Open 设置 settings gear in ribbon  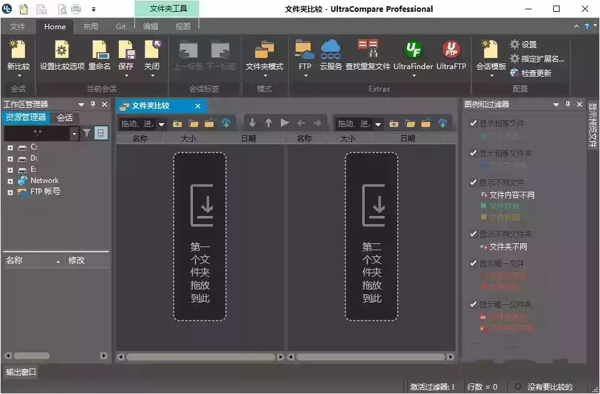(523, 44)
